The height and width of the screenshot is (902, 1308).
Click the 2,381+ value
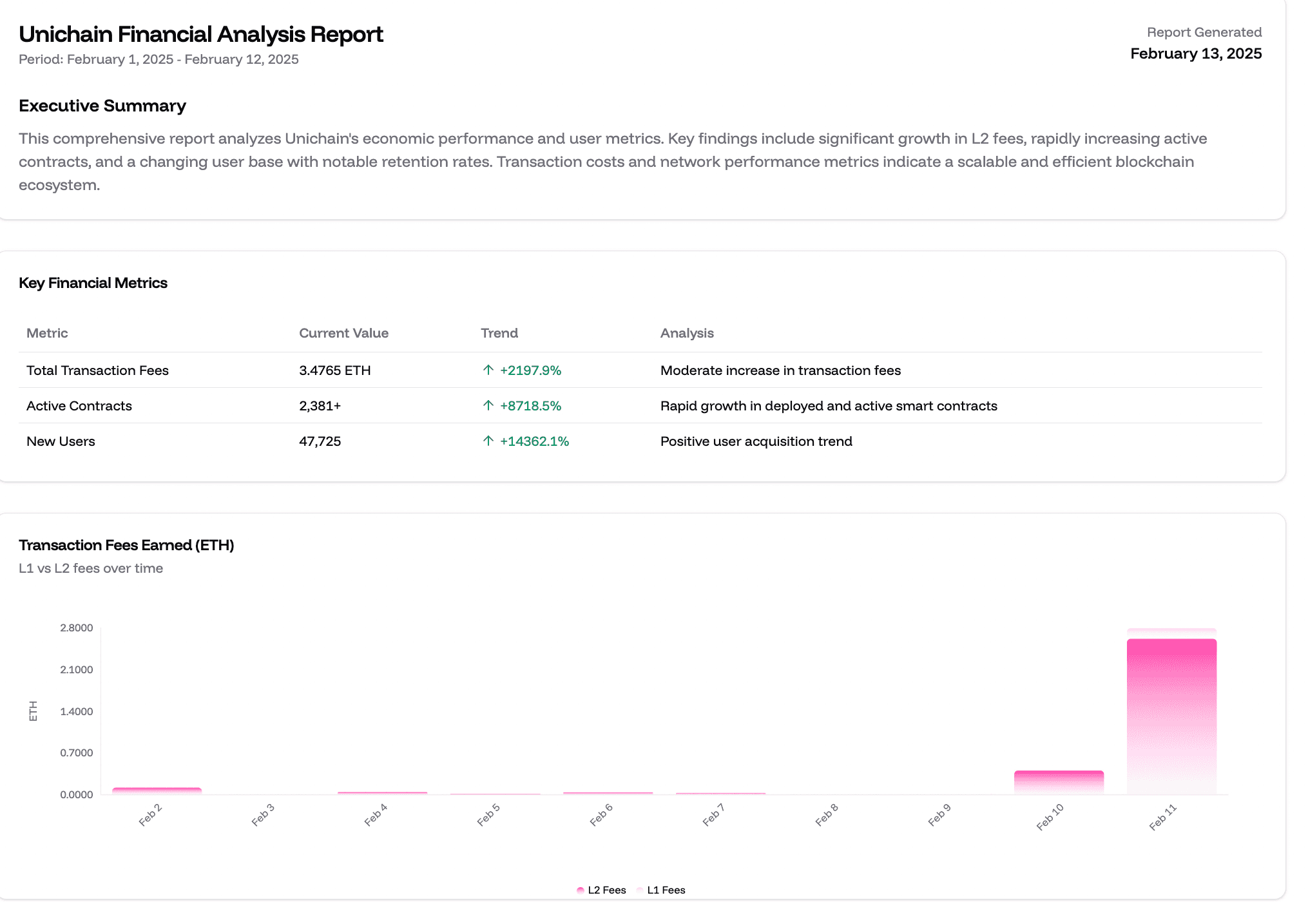click(320, 406)
